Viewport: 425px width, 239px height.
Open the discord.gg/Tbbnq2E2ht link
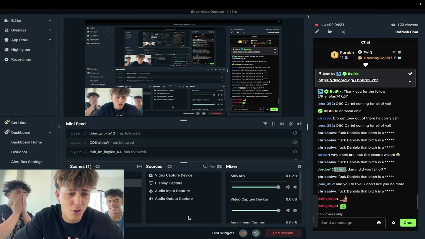348,80
